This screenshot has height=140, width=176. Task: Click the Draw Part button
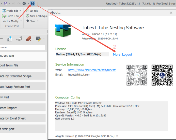coord(23,97)
